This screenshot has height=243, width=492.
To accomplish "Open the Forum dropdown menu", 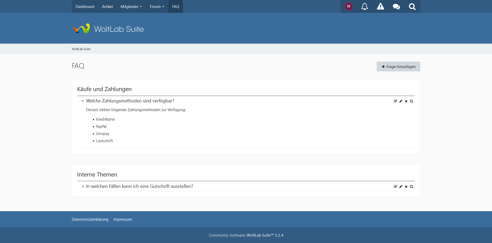I will (x=157, y=6).
